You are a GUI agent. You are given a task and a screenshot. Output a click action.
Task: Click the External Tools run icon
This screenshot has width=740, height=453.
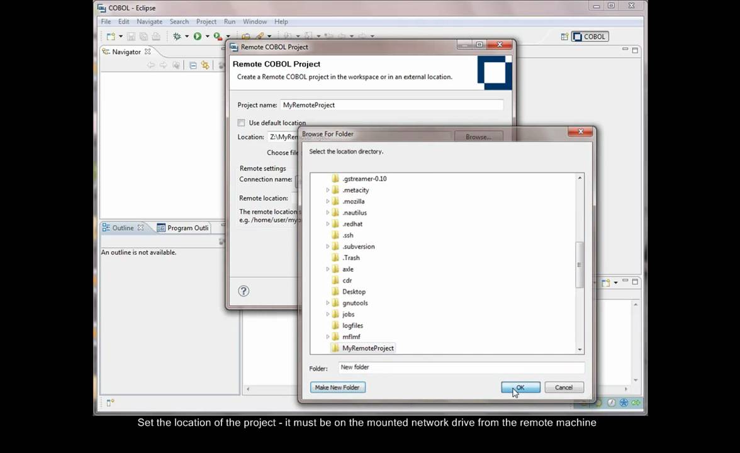tap(218, 36)
